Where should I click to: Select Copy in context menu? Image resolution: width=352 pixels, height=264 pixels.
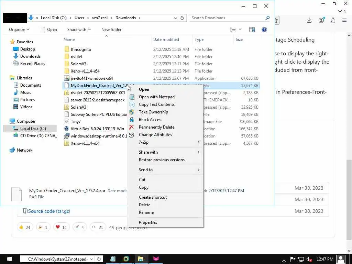tap(144, 187)
